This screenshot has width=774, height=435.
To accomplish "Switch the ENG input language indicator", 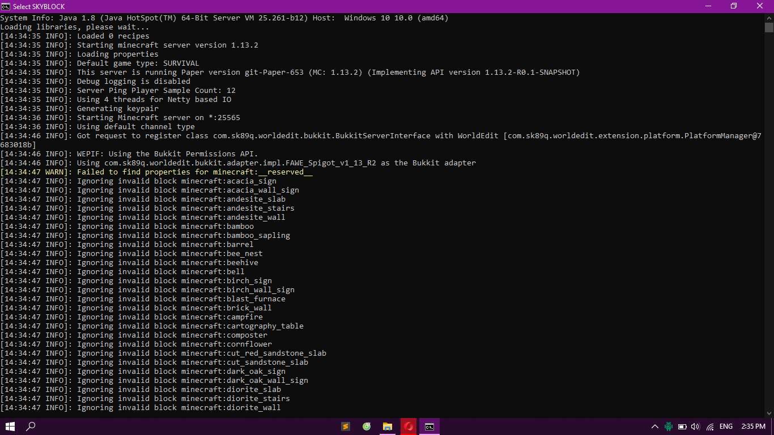I will pos(726,427).
